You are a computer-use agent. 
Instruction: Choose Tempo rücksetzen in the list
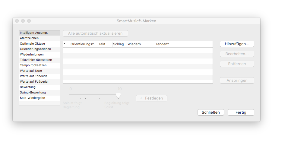(x=40, y=65)
